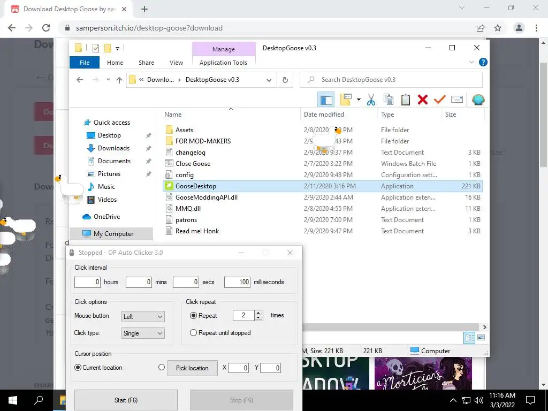Open Chrome three-dot menu
548x411 pixels.
(x=536, y=28)
